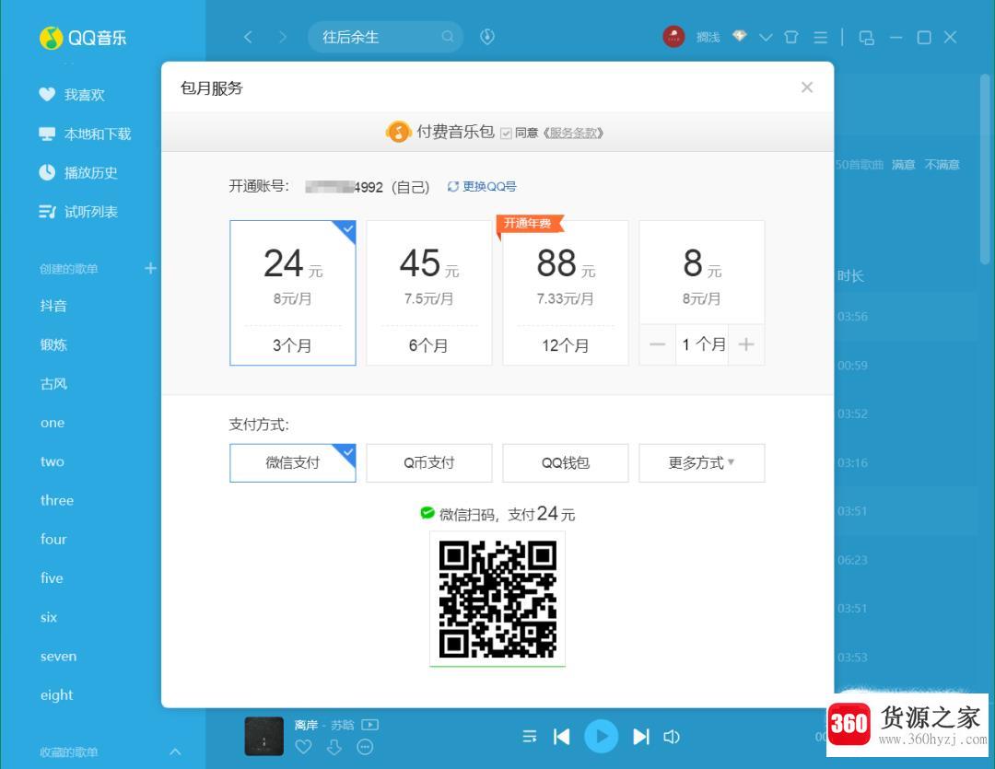Open the 锻炼 playlist
Screen dimensions: 995x769
pyautogui.click(x=53, y=344)
